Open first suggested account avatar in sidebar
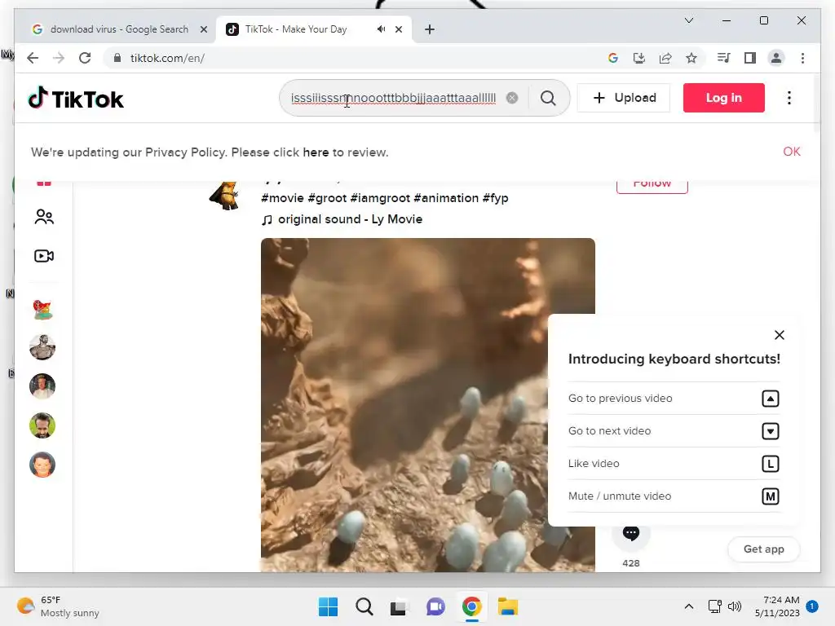The width and height of the screenshot is (835, 626). pyautogui.click(x=42, y=309)
